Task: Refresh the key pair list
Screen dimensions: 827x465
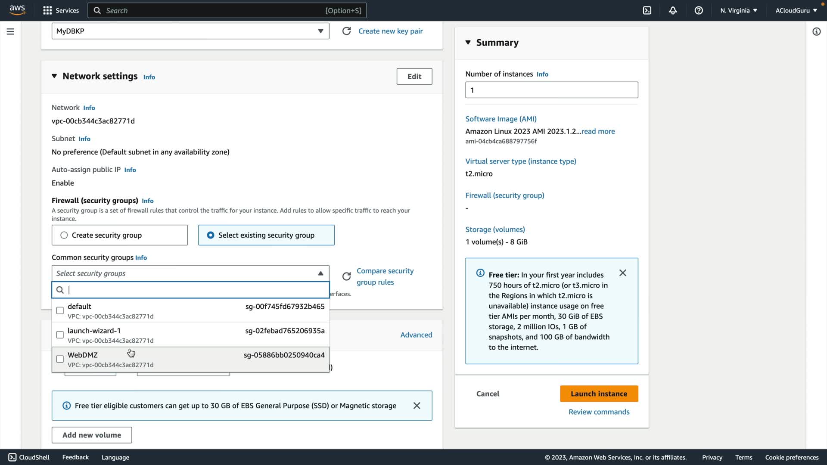Action: (x=346, y=31)
